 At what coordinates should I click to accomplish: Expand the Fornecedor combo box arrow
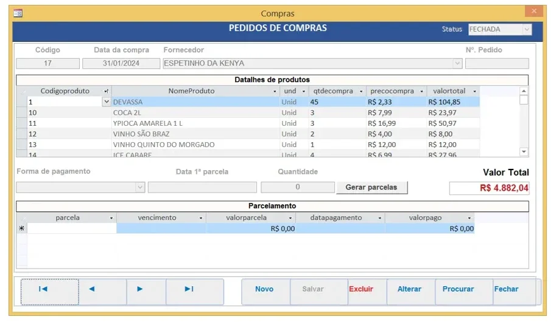click(x=457, y=63)
